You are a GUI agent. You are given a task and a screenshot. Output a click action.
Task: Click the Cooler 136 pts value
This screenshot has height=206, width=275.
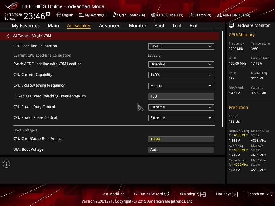pyautogui.click(x=234, y=122)
